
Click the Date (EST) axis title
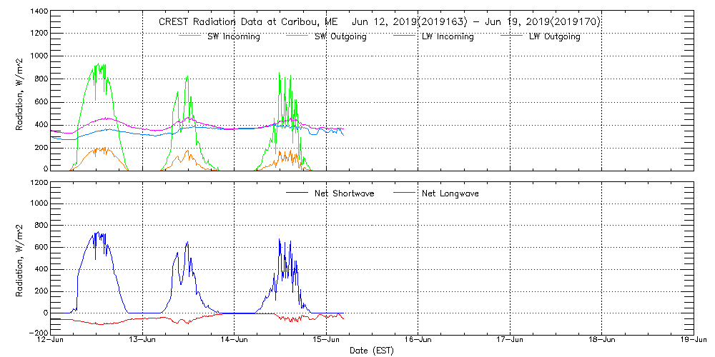pos(372,351)
